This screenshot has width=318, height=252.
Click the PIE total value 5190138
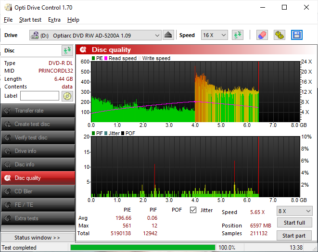pos(121,233)
